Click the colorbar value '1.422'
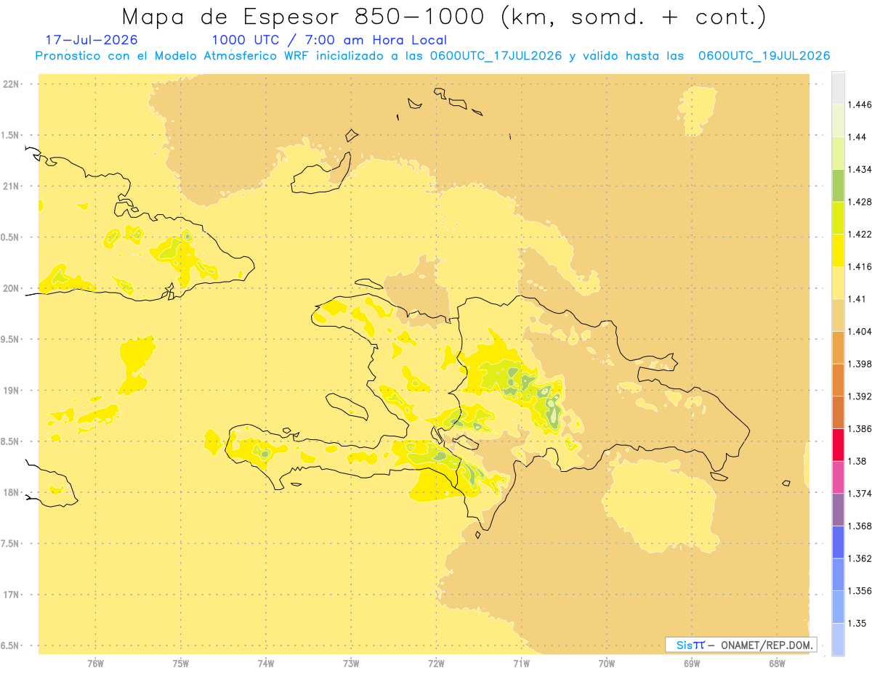Screen dimensions: 872x673 859,234
